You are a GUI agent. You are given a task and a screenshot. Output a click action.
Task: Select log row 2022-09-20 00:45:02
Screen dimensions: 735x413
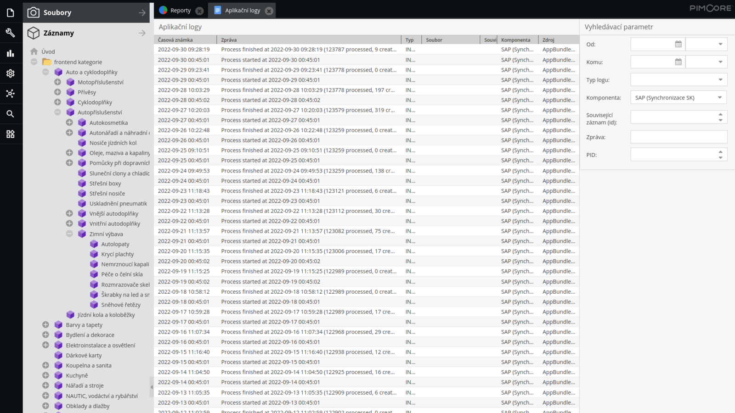click(x=366, y=261)
